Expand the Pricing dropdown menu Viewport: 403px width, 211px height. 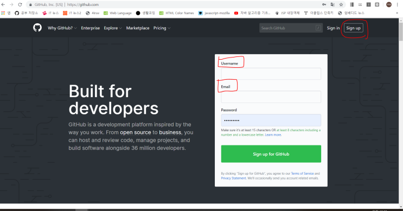pos(162,28)
